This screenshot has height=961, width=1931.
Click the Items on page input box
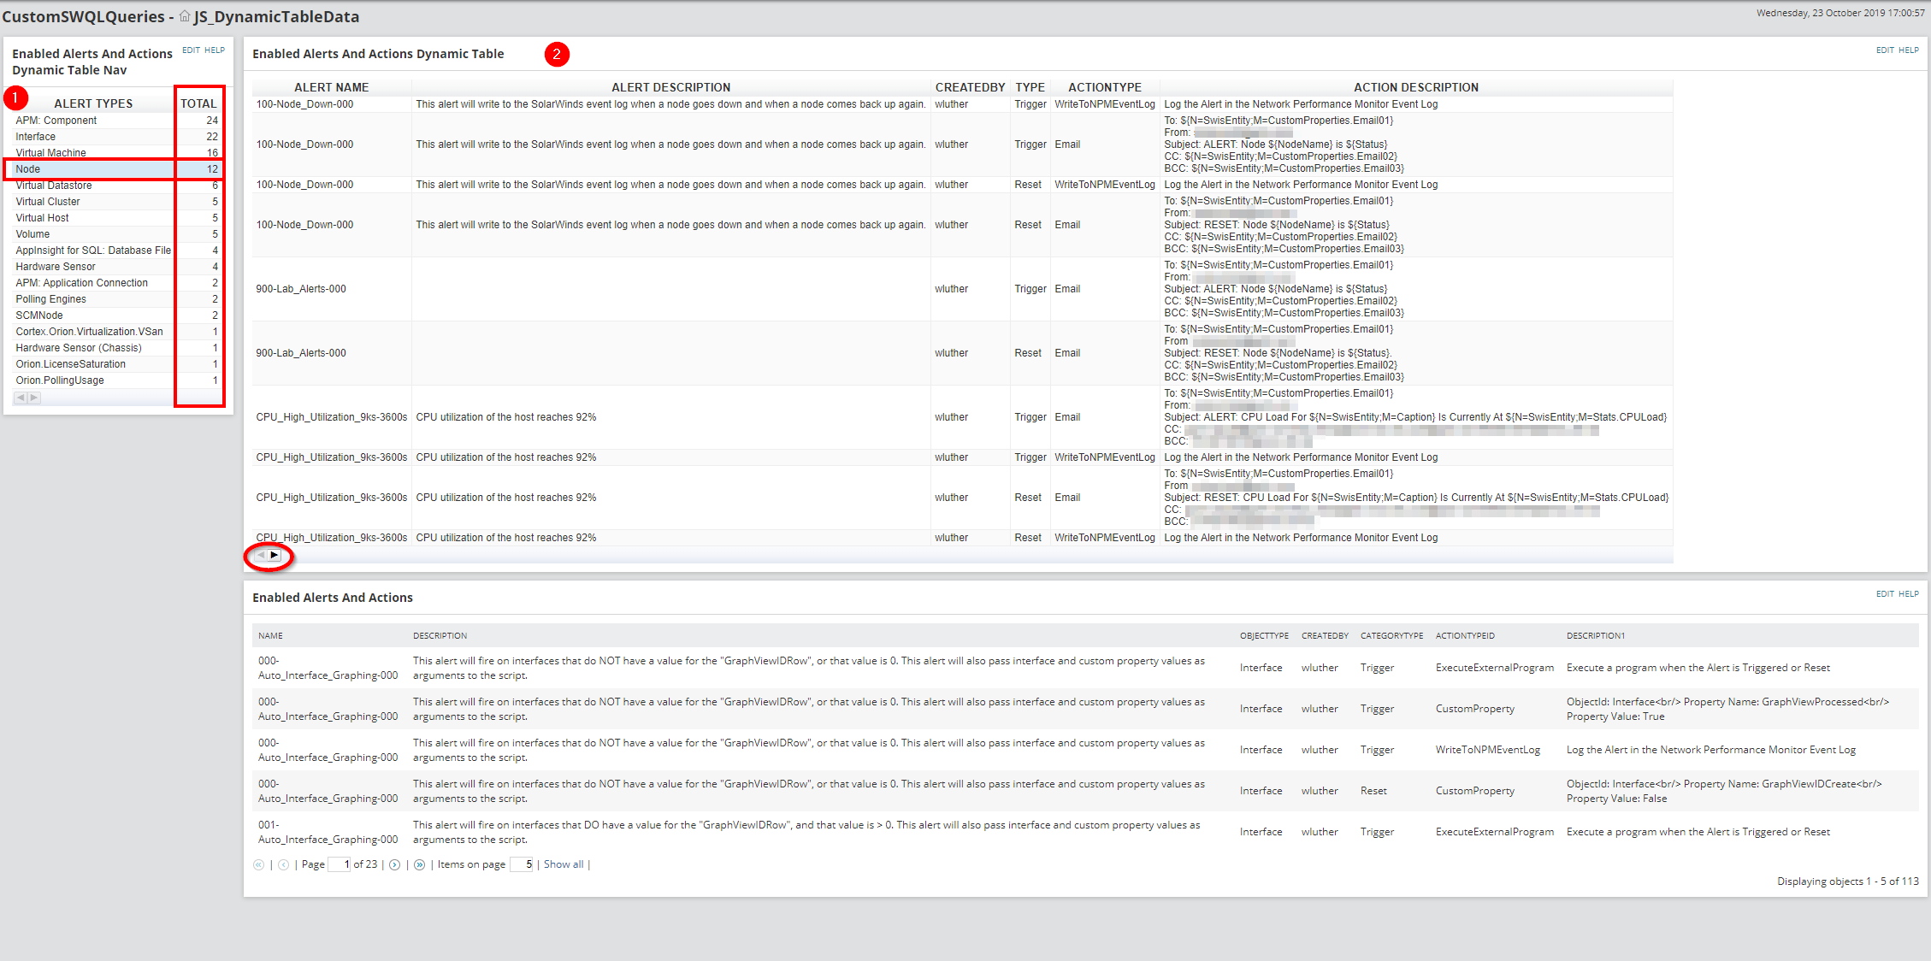pyautogui.click(x=522, y=865)
